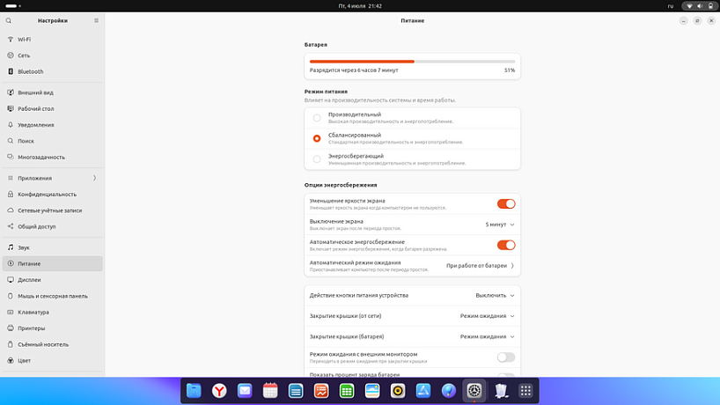Click the Bluetooth icon in sidebar

tap(10, 71)
